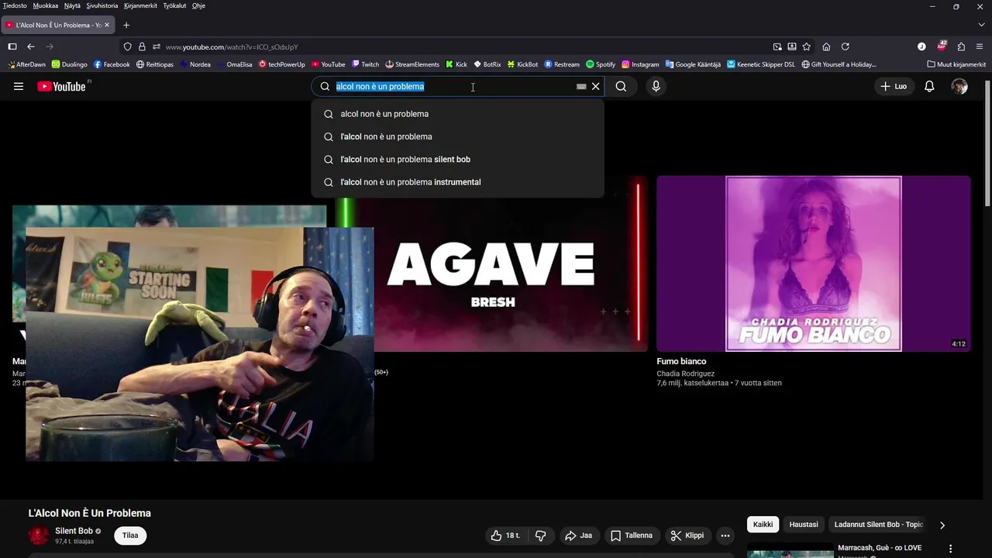Select 'Ladannut Silent Bob - Topic' chip
Screen dimensions: 992x558
(878, 525)
